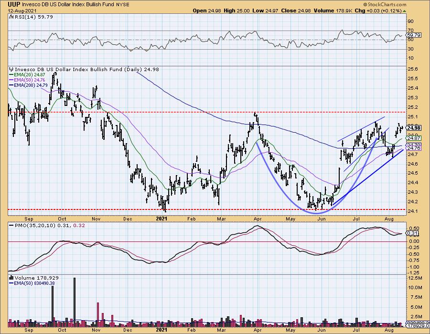The image size is (430, 334).
Task: Click the EMA(200) 24.79 legend text
Action: pos(31,85)
